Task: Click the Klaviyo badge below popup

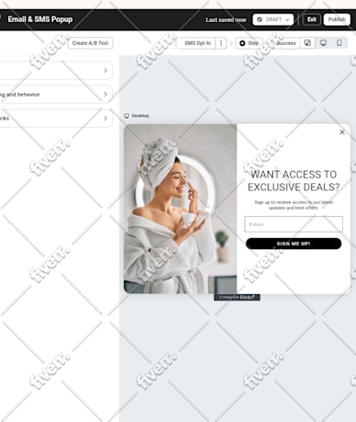Action: click(237, 297)
